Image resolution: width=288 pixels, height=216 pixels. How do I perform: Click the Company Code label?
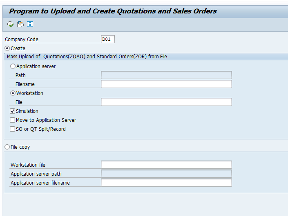pyautogui.click(x=21, y=40)
